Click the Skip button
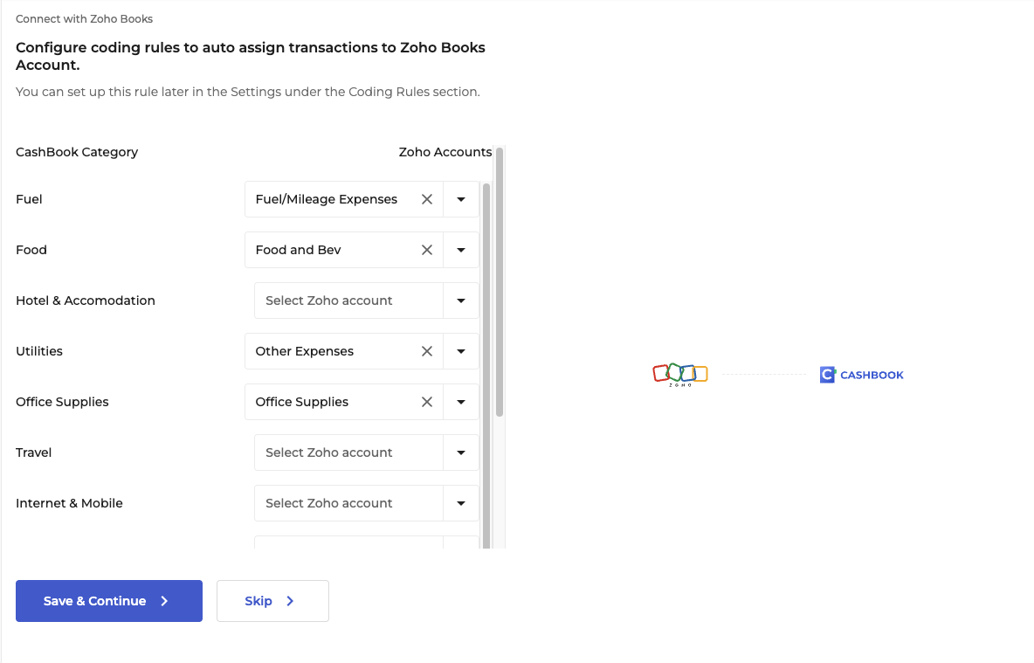Screen dimensions: 1034x663 coord(272,601)
